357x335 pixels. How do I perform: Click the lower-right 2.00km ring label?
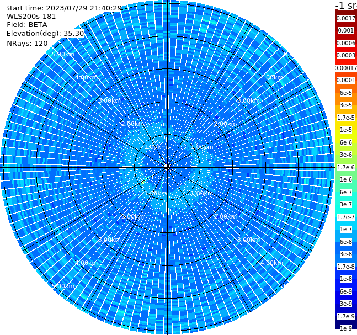[225, 216]
